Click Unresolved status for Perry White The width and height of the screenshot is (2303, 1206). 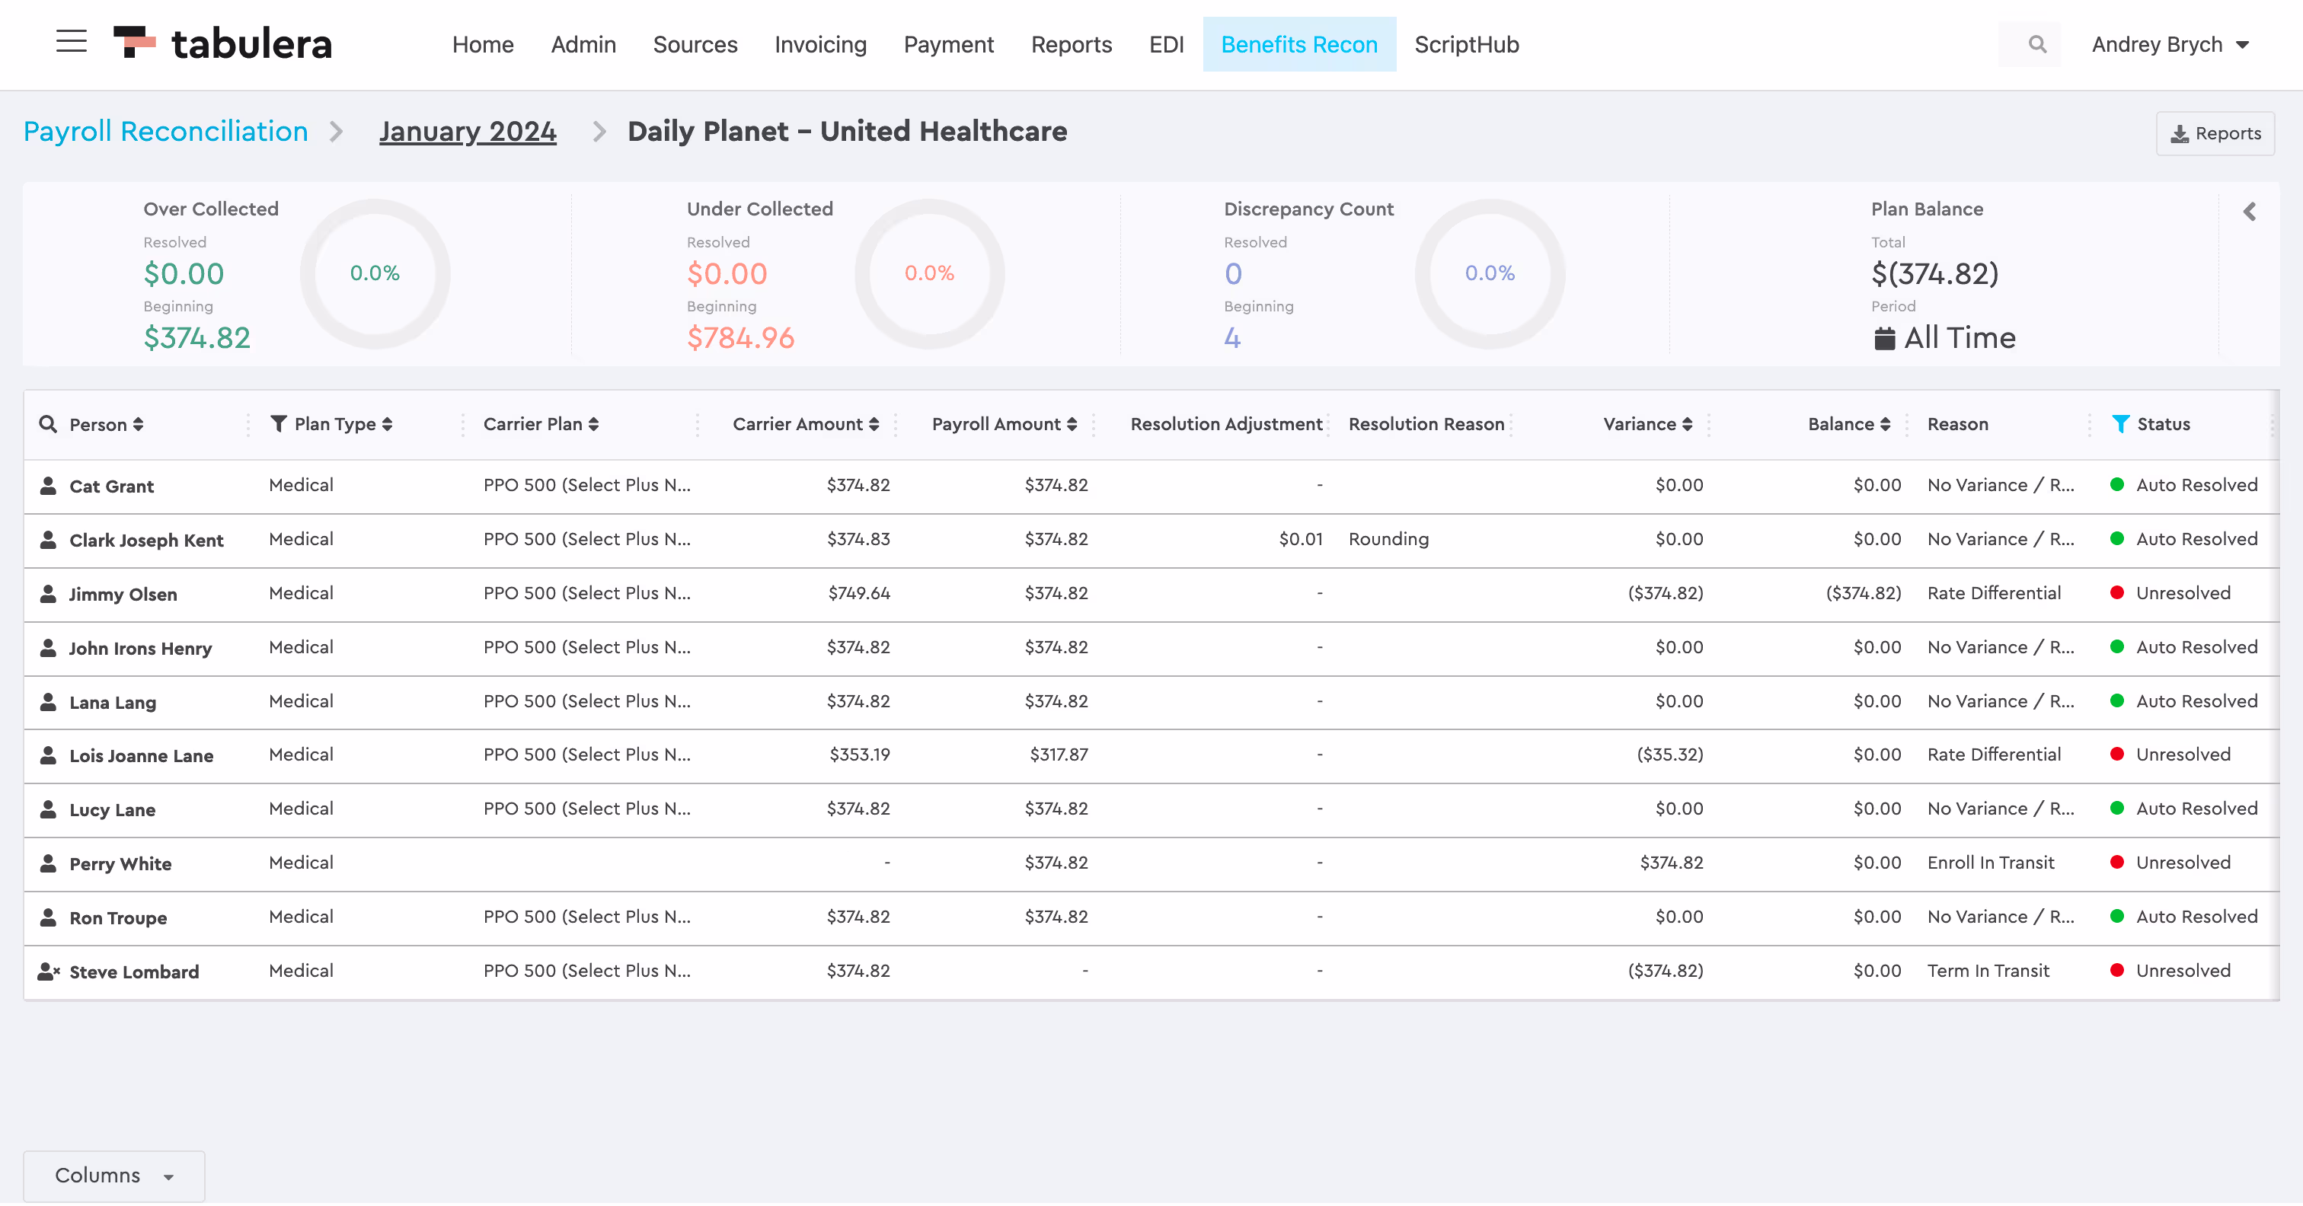click(x=2183, y=863)
